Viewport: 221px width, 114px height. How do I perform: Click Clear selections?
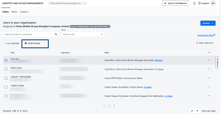point(205,43)
